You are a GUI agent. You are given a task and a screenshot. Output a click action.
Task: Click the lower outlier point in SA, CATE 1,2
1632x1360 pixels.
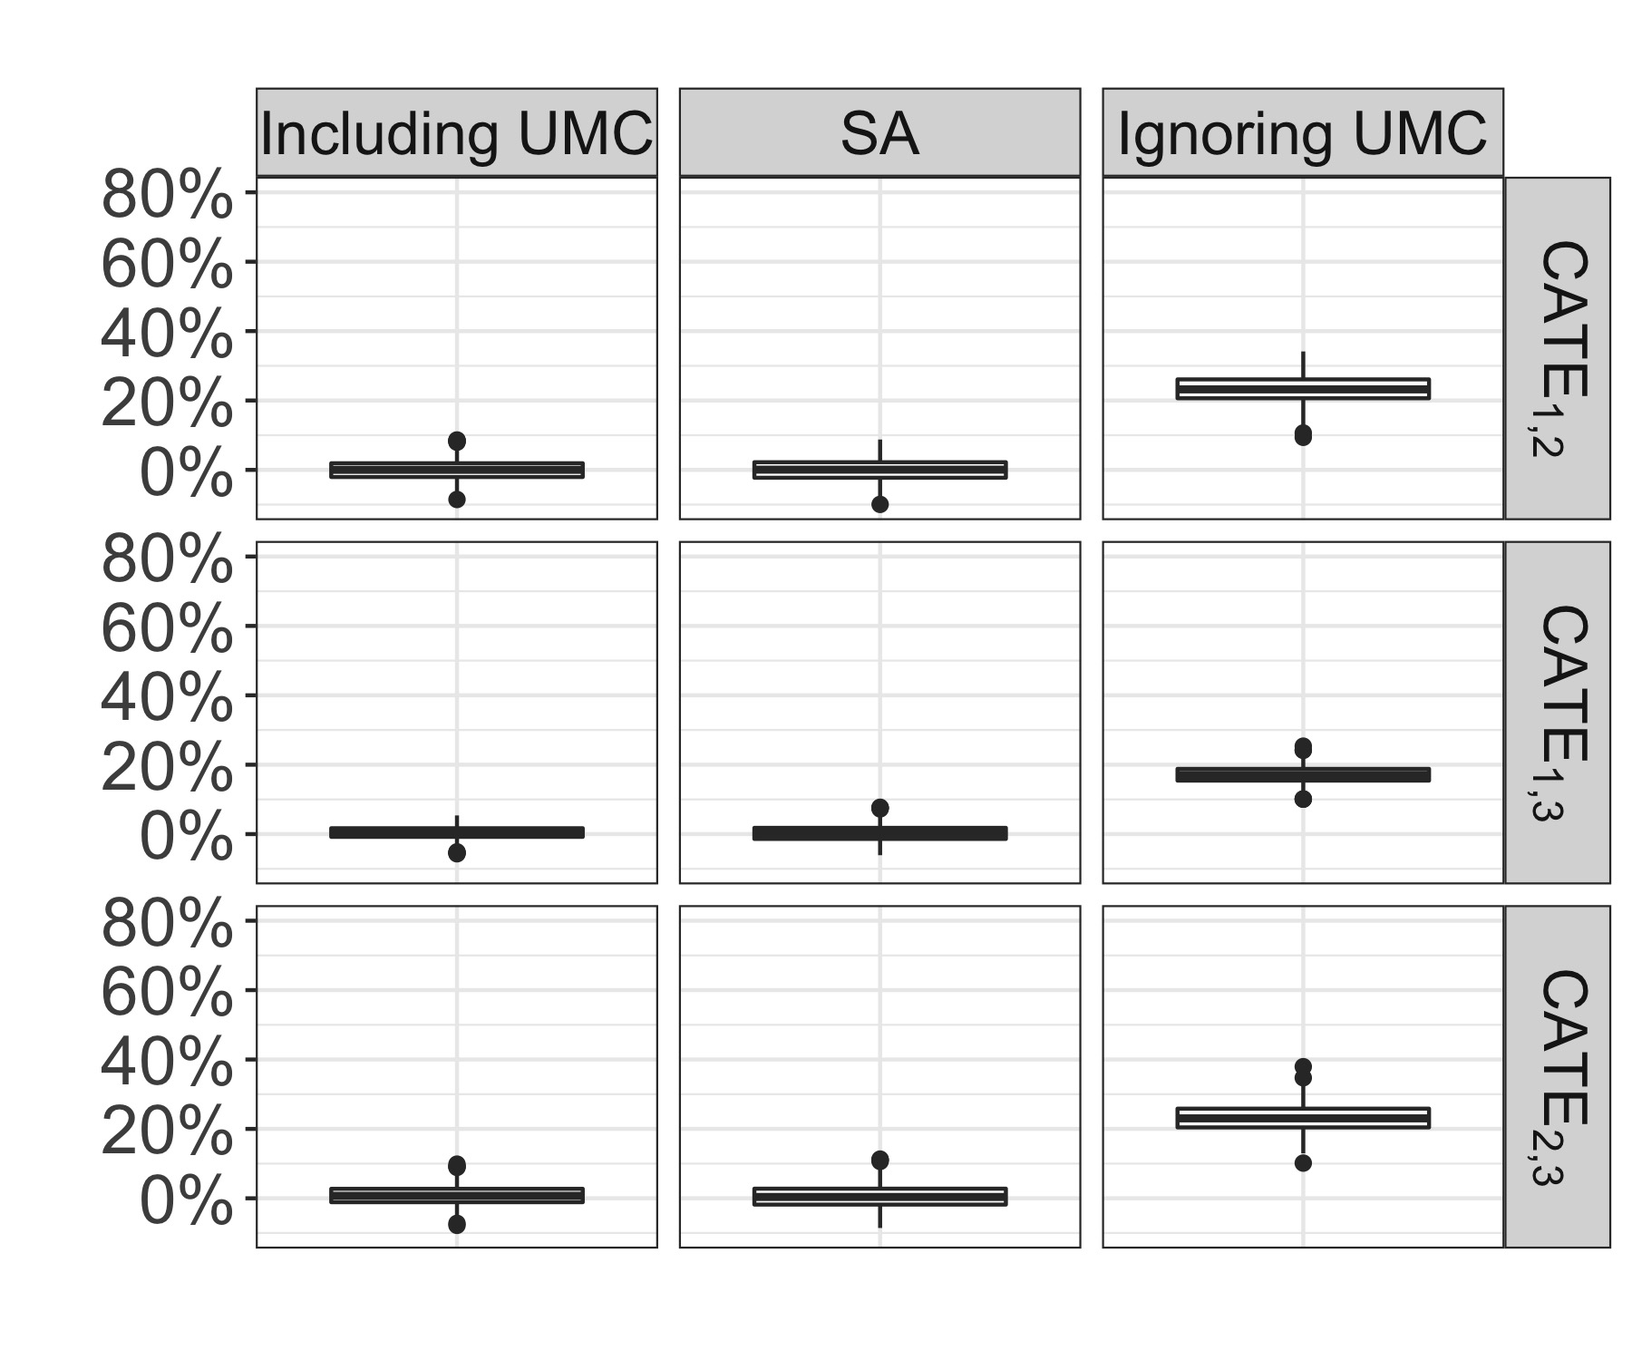[879, 504]
